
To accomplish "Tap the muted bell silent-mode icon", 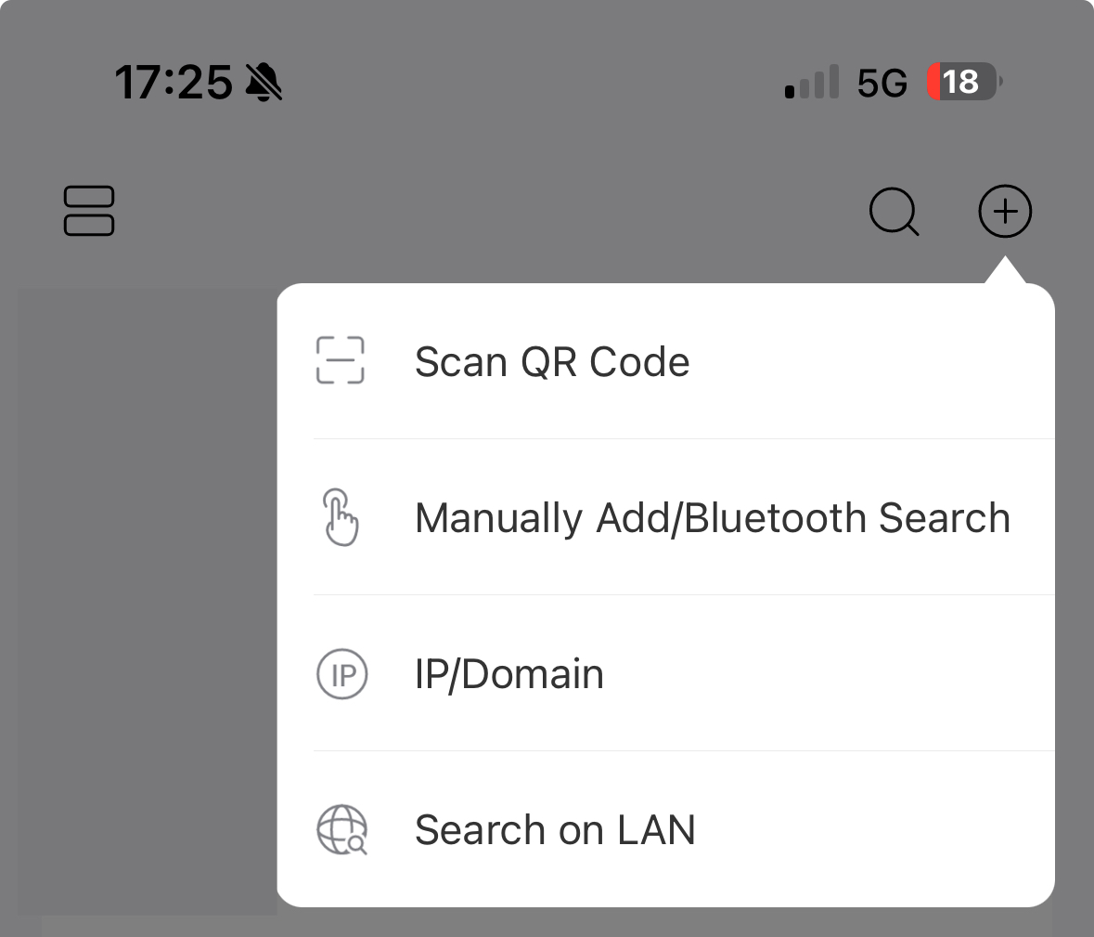I will [264, 82].
